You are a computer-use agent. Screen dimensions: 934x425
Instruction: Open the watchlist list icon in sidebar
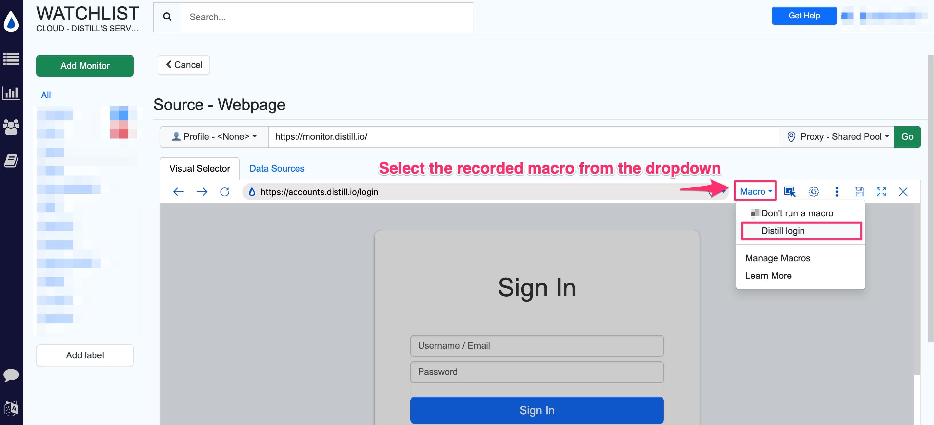[11, 59]
